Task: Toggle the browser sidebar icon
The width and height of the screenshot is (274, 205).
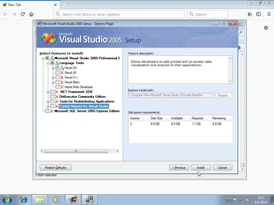Action: [258, 14]
